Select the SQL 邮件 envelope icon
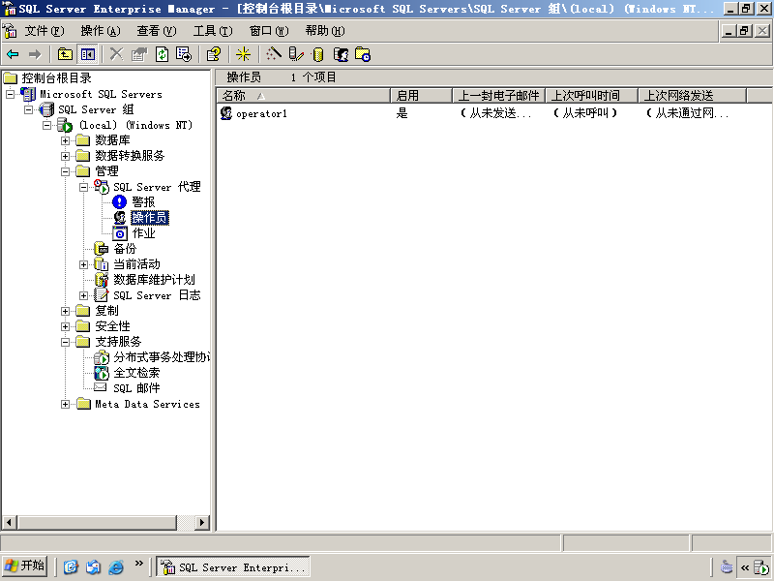Image resolution: width=774 pixels, height=581 pixels. 101,387
